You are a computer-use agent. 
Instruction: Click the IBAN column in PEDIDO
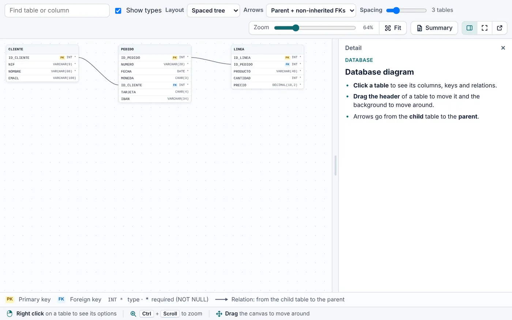155,99
